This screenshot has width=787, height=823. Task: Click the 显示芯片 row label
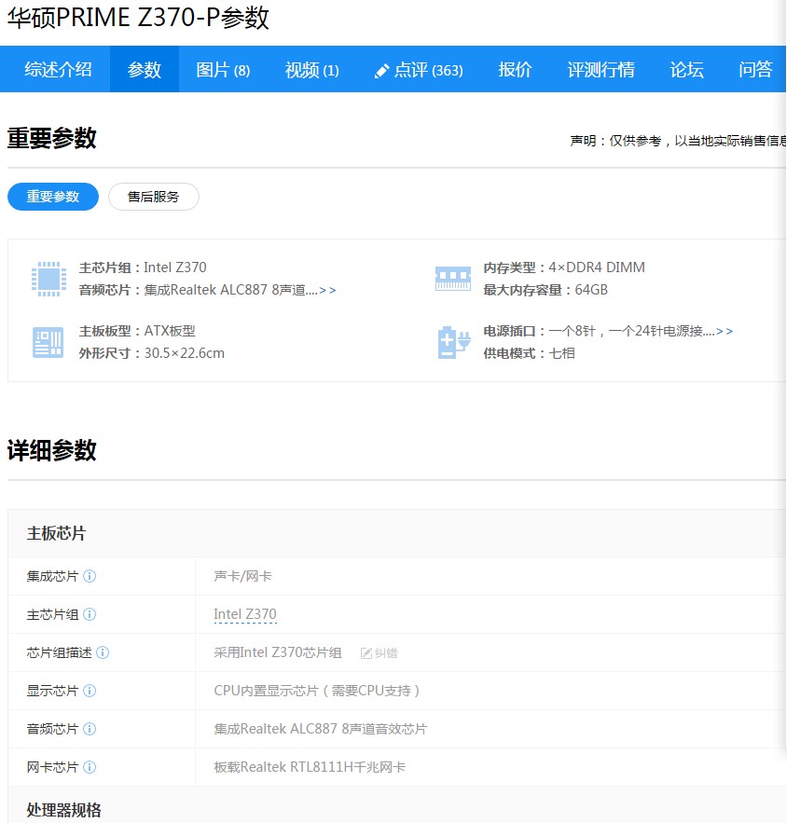(52, 691)
